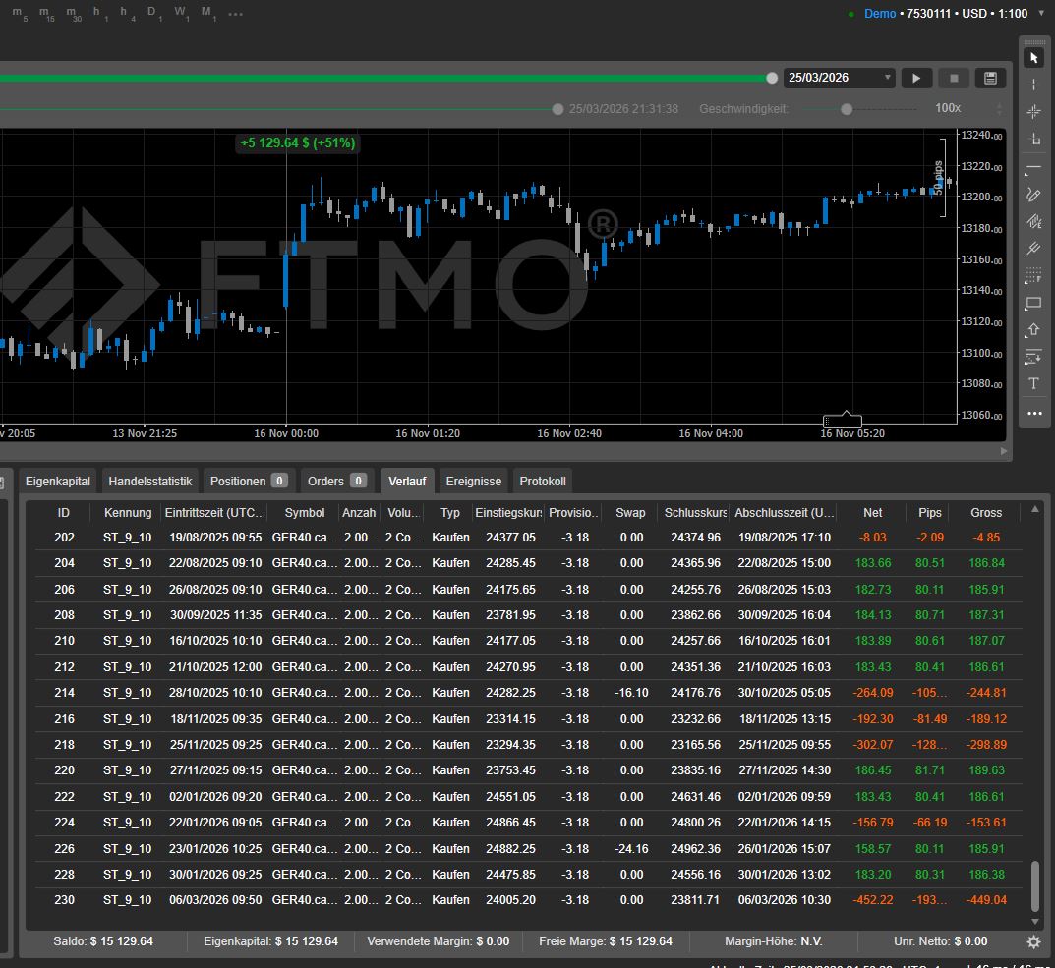Click the save backtest results icon
This screenshot has width=1055, height=968.
pyautogui.click(x=989, y=78)
